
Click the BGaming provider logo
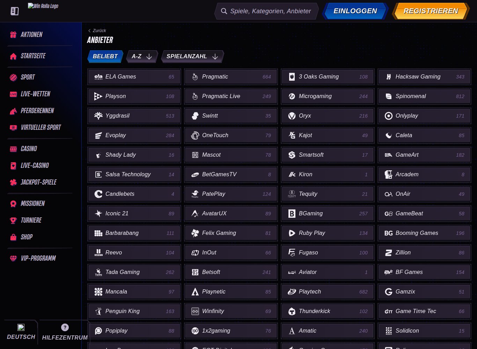(x=292, y=214)
